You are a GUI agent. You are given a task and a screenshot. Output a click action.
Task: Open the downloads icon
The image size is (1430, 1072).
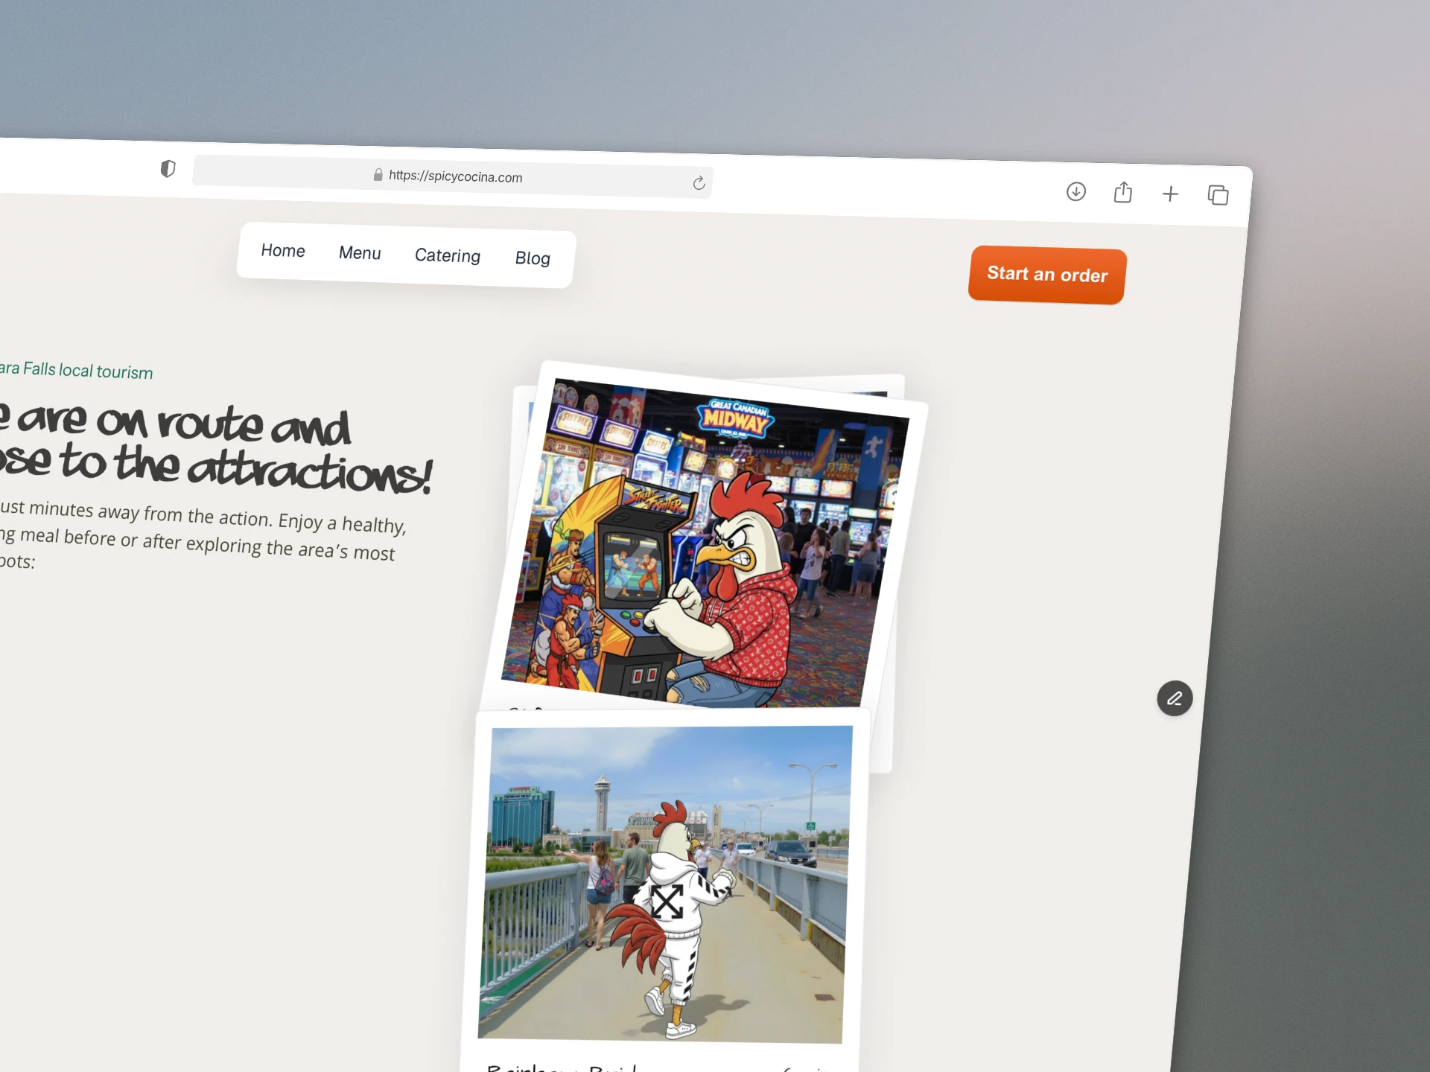click(x=1075, y=191)
